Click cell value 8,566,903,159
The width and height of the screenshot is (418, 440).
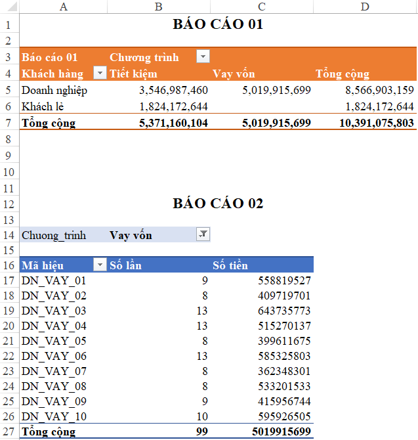pyautogui.click(x=379, y=90)
